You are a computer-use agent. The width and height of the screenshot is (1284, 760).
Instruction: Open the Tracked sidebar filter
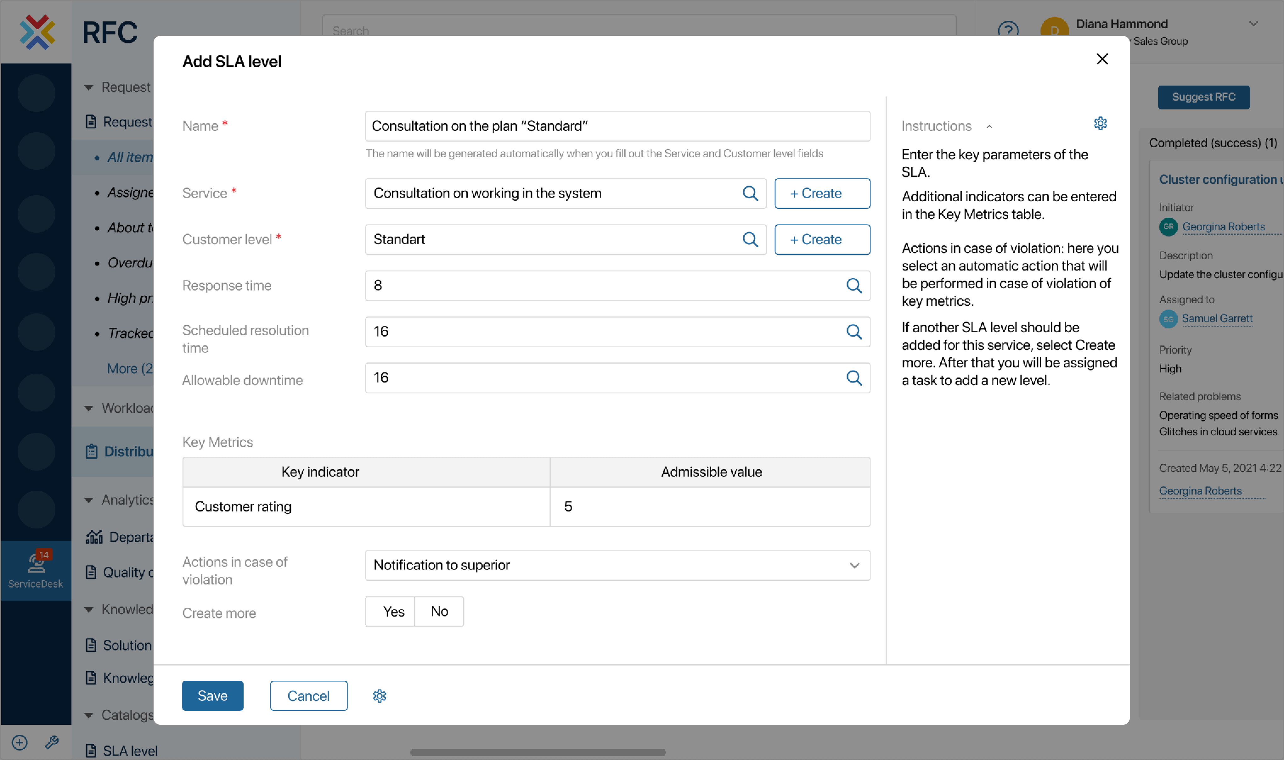pyautogui.click(x=130, y=333)
